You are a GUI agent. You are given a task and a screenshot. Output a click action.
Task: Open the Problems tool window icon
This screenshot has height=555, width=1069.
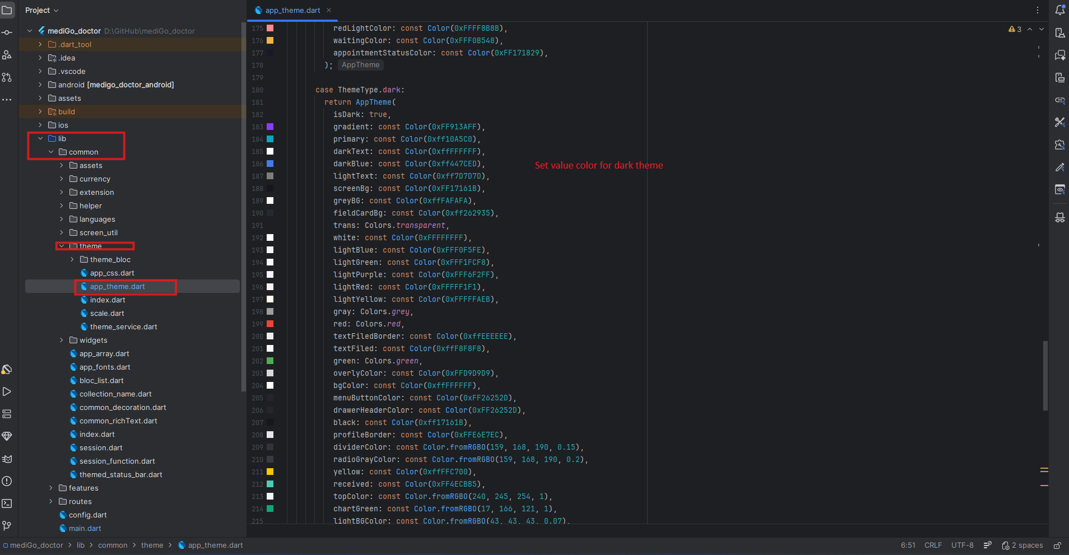click(x=7, y=481)
